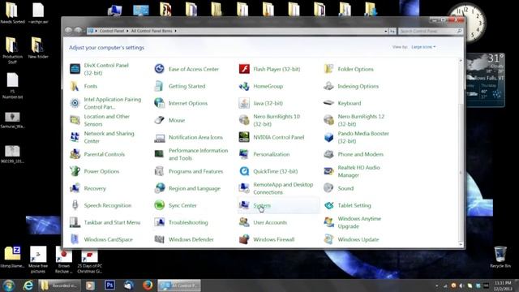Open the Internet Options globe icon

click(160, 103)
